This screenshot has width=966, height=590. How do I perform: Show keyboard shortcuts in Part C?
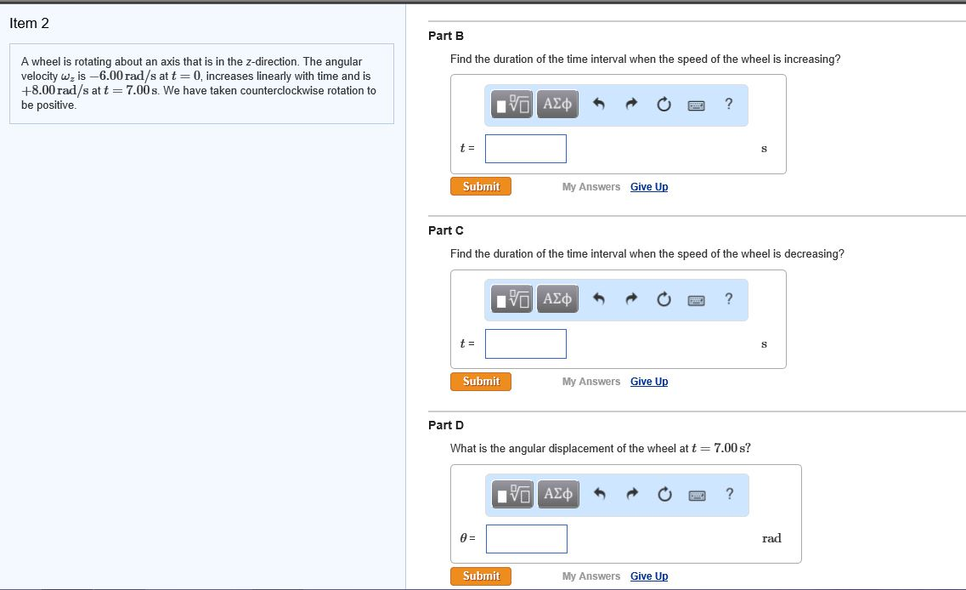(696, 300)
